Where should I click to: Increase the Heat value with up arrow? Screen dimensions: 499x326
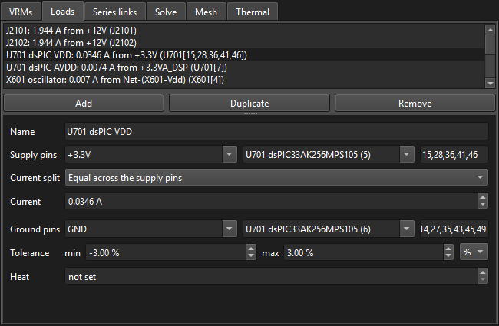point(483,272)
